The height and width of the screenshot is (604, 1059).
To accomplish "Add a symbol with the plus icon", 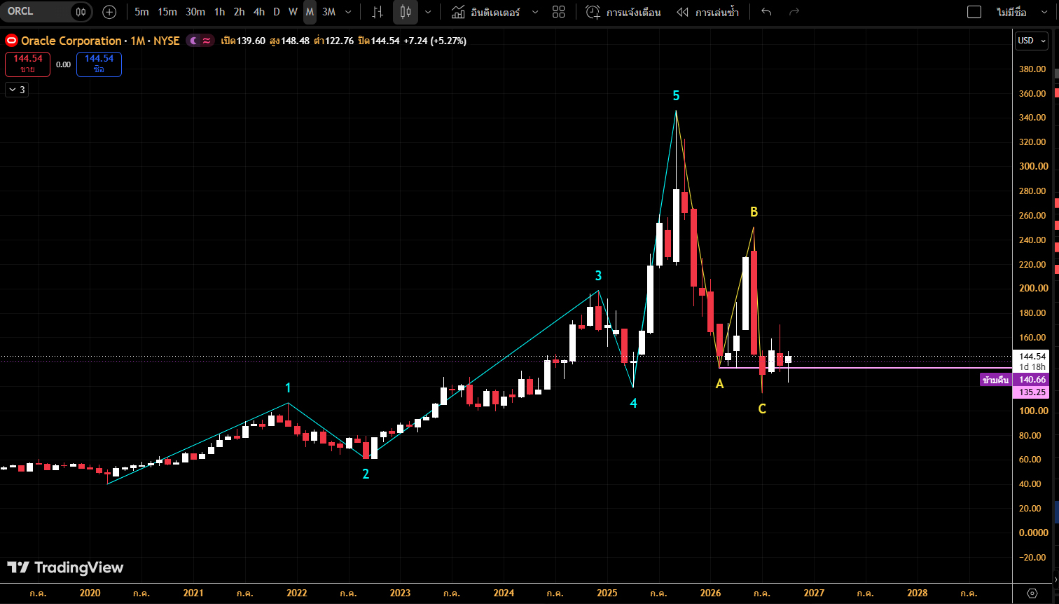I will pyautogui.click(x=109, y=11).
